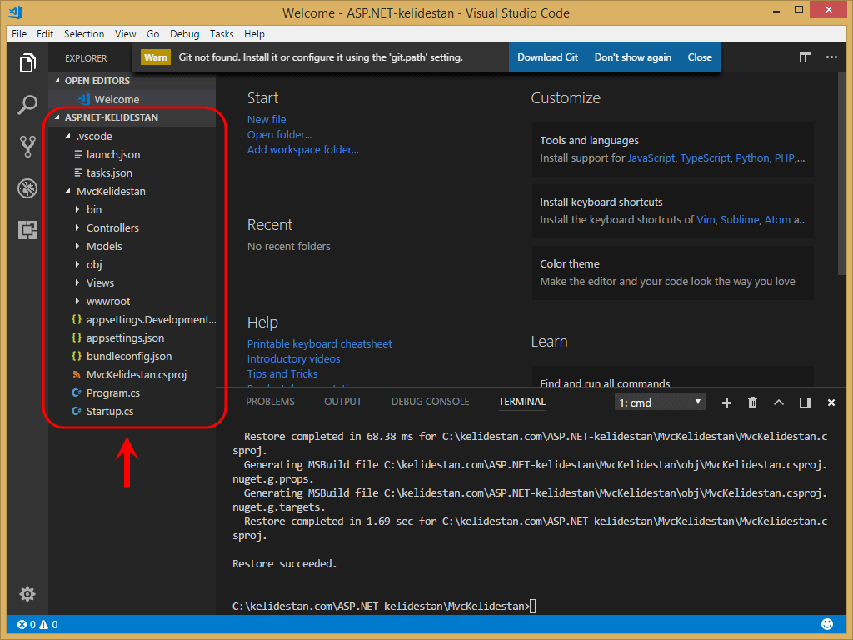
Task: Open the terminal selector dropdown '1: cmd'
Action: (660, 402)
